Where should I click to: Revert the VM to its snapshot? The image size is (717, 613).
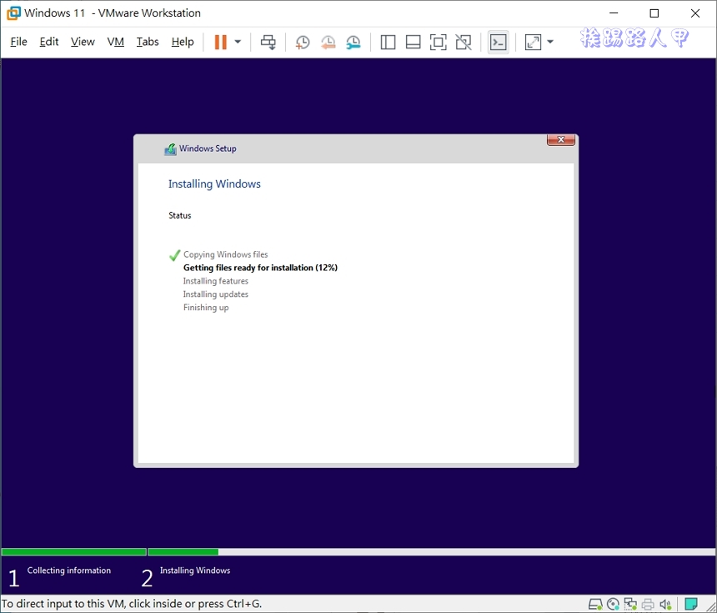click(328, 42)
